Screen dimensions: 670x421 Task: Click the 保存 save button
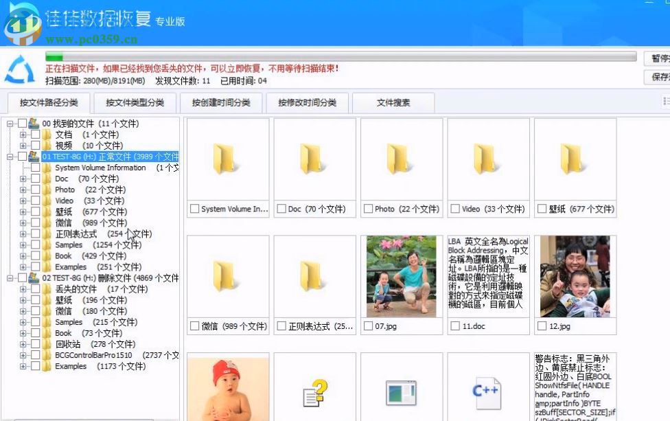(660, 78)
